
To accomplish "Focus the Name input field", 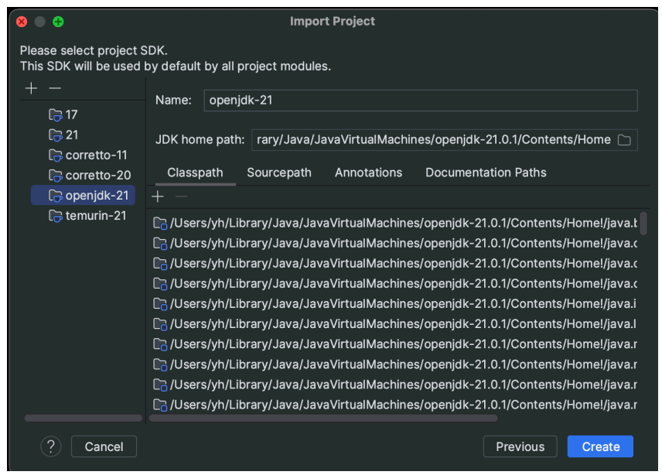I will coord(421,101).
